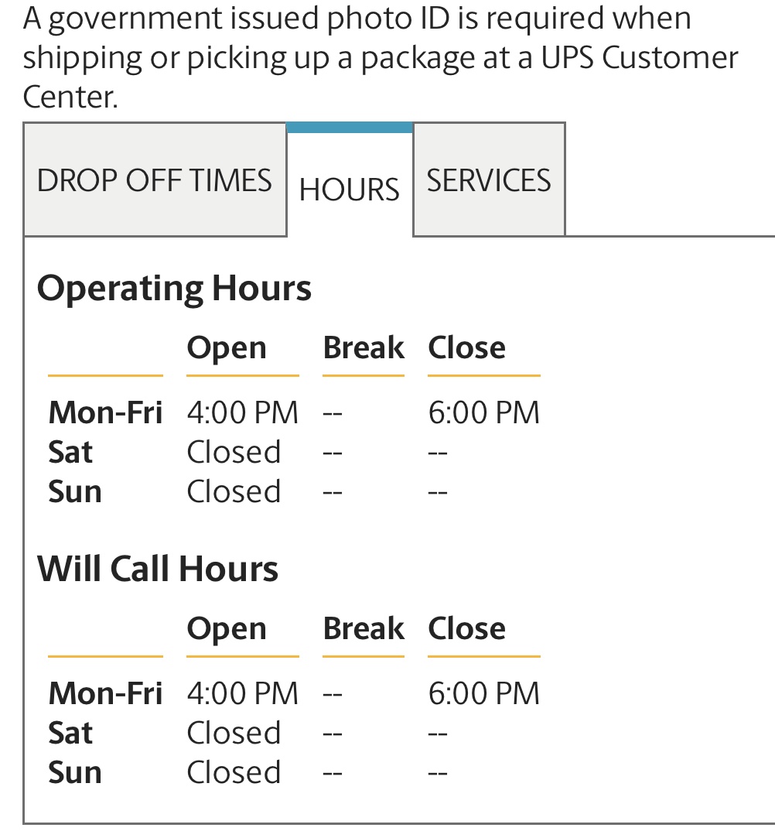Switch to the Drop Off Times tab
This screenshot has height=838, width=775.
[155, 180]
